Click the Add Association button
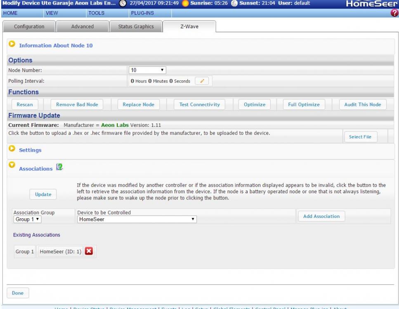 tap(321, 216)
